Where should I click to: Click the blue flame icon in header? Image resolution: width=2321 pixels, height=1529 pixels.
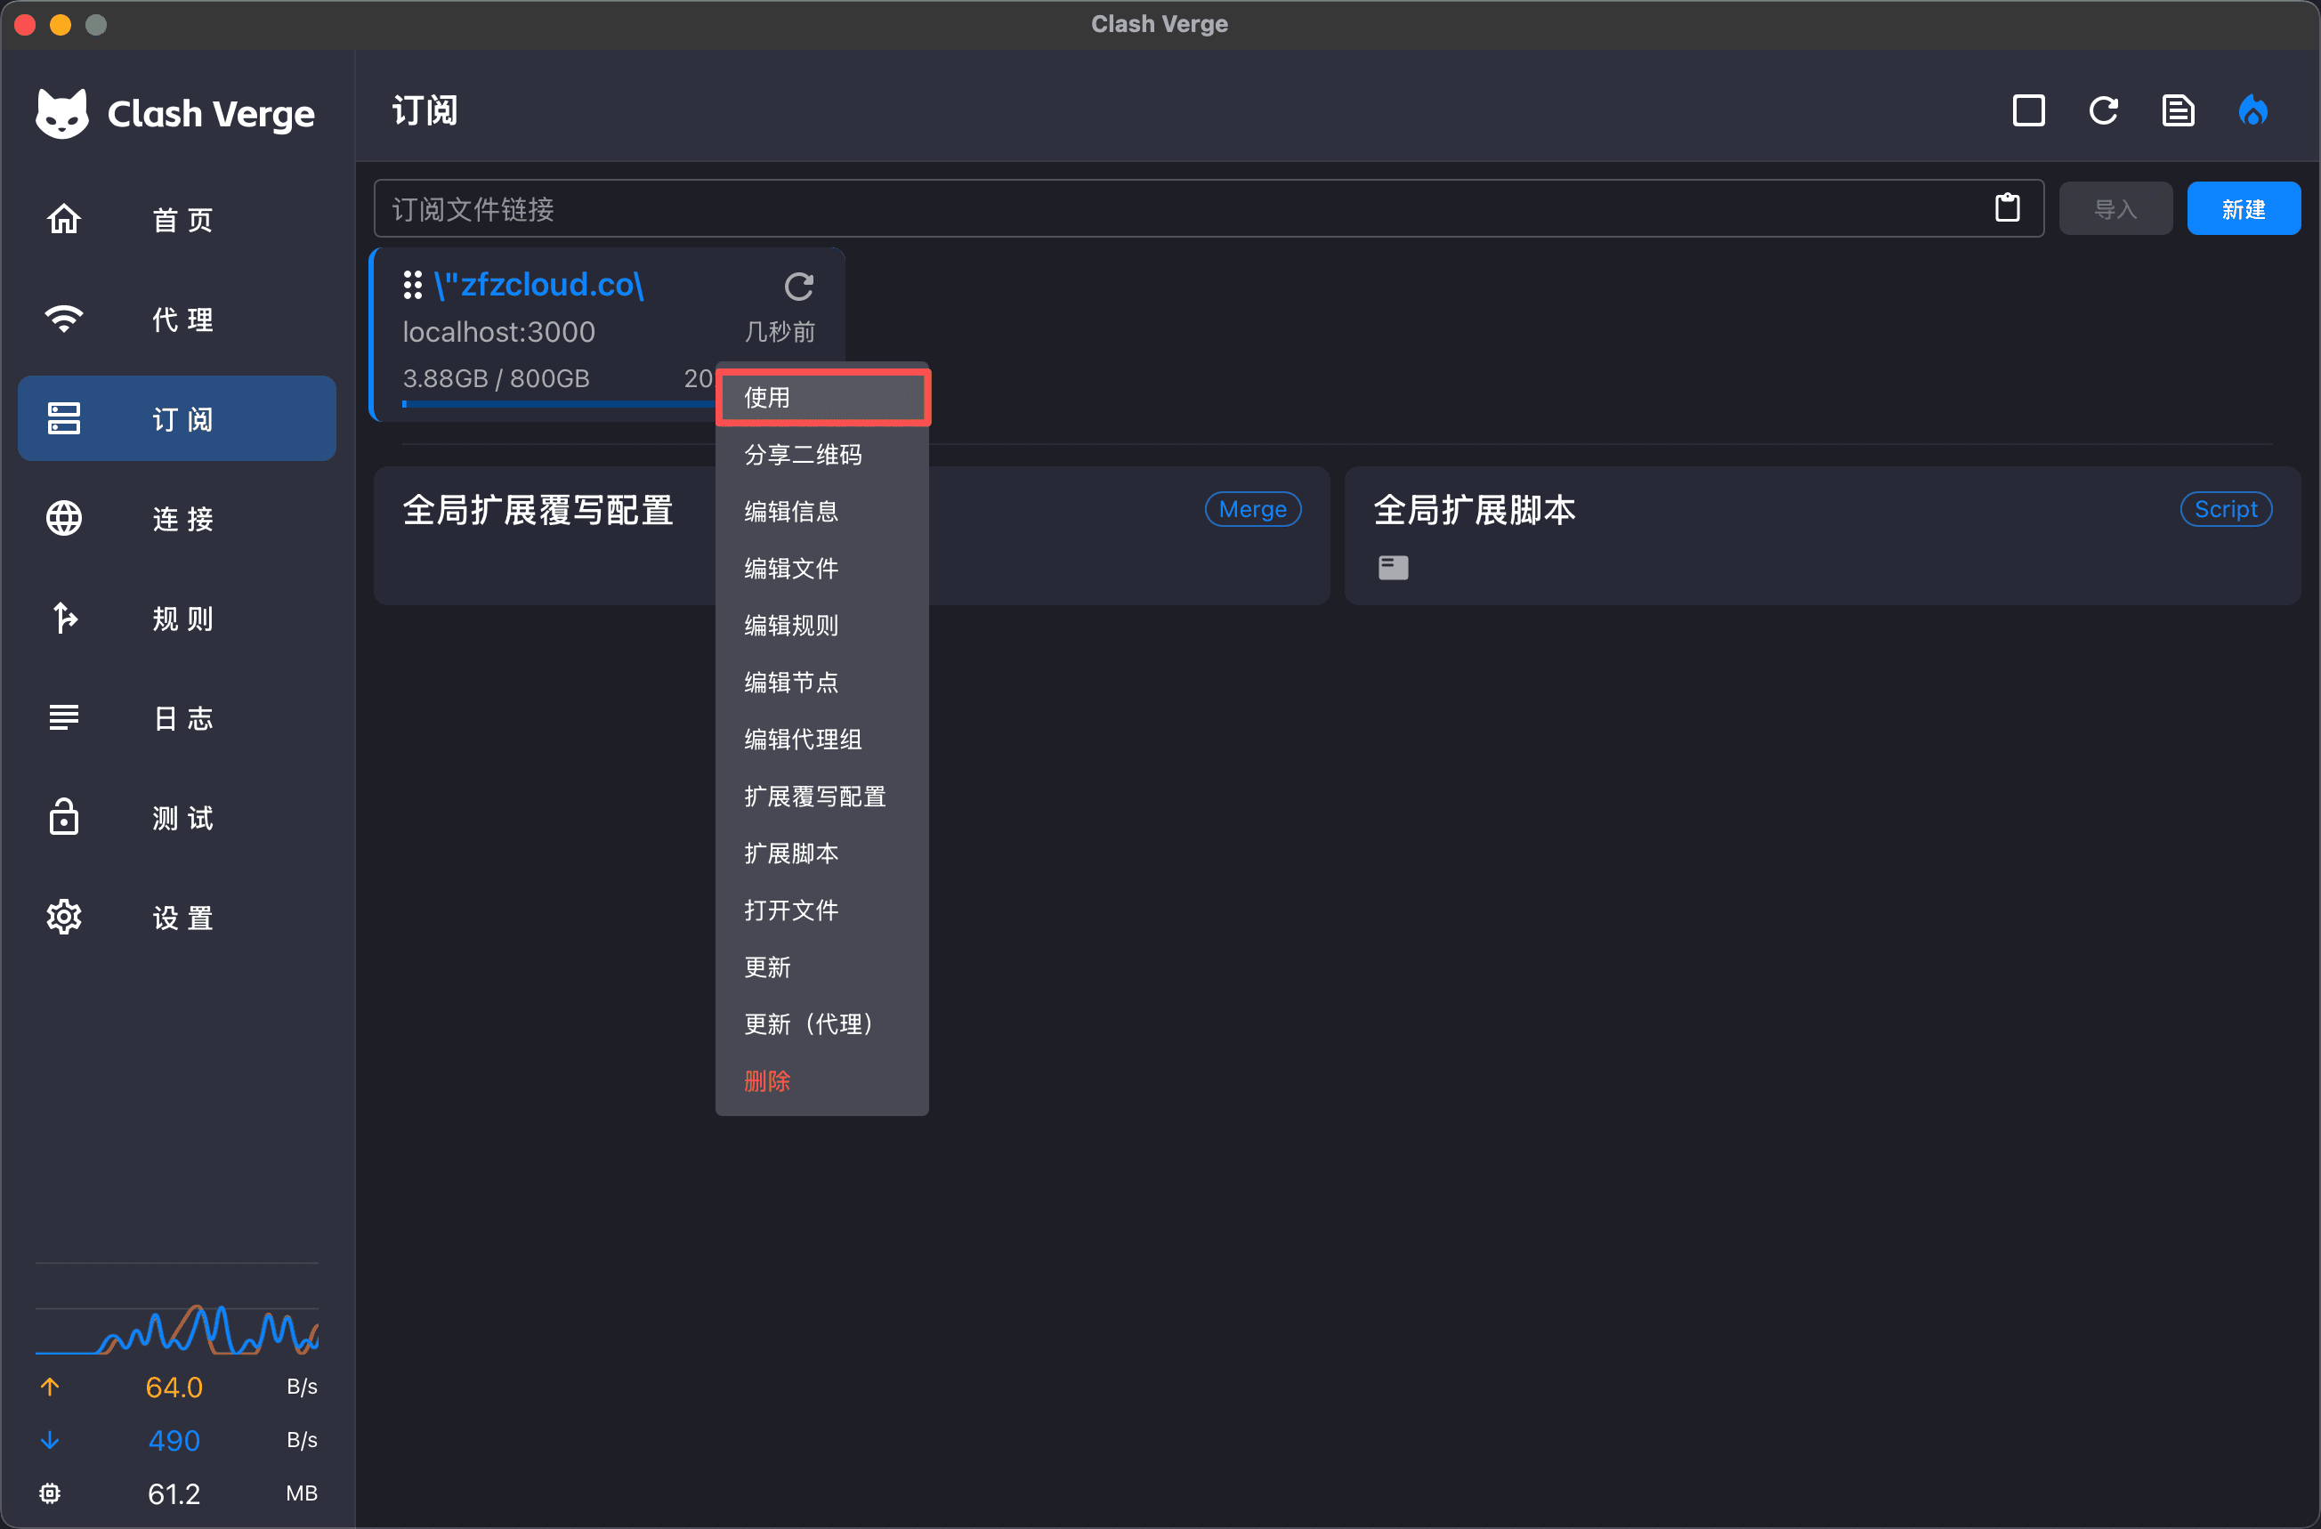[2252, 111]
